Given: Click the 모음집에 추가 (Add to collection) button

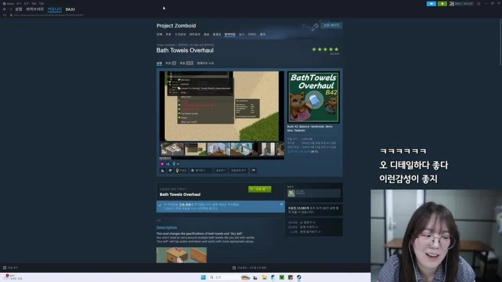Looking at the screenshot, I should [239, 171].
